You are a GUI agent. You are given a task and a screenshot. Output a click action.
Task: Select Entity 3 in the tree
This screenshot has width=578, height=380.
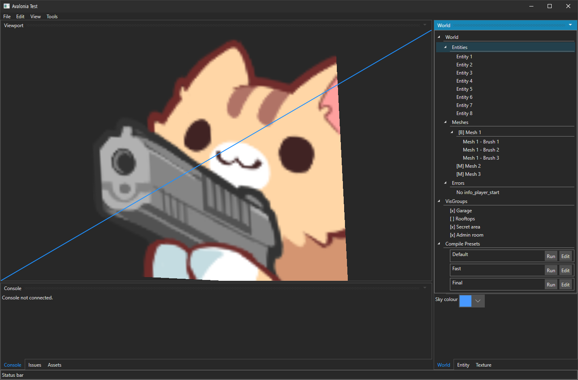point(464,73)
